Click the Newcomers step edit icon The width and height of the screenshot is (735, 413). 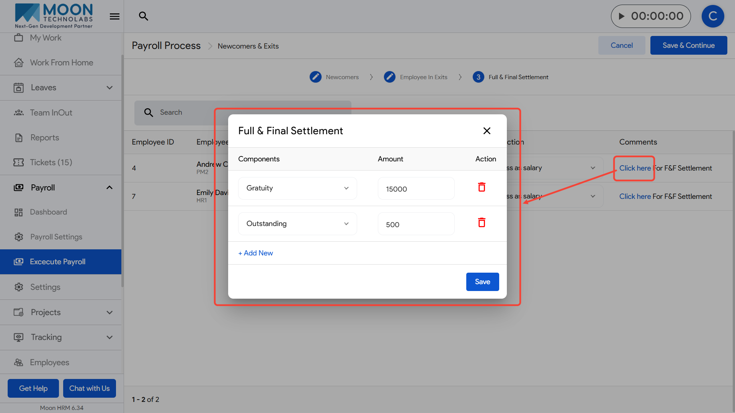pos(315,77)
